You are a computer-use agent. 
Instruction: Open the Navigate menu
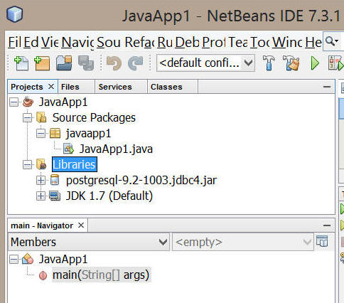click(77, 43)
